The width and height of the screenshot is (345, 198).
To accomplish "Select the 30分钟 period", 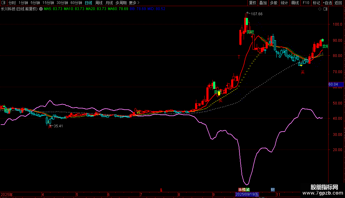I will point(62,3).
